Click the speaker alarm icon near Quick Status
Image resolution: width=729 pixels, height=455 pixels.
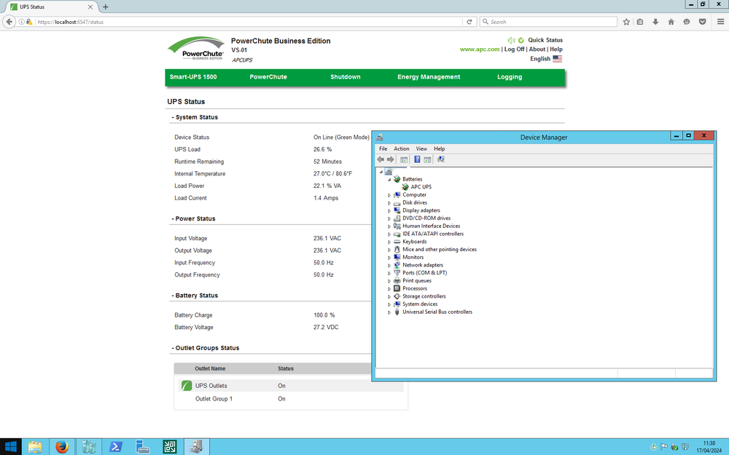tap(512, 40)
